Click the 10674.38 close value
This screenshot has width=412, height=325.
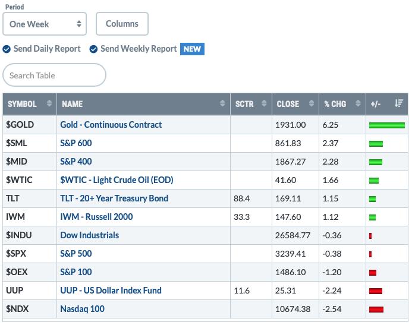click(293, 309)
